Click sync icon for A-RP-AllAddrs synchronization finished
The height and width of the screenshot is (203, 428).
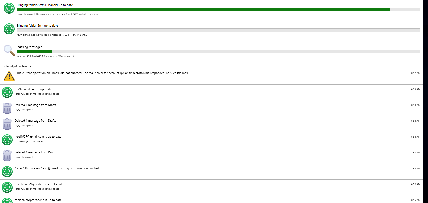point(7,172)
